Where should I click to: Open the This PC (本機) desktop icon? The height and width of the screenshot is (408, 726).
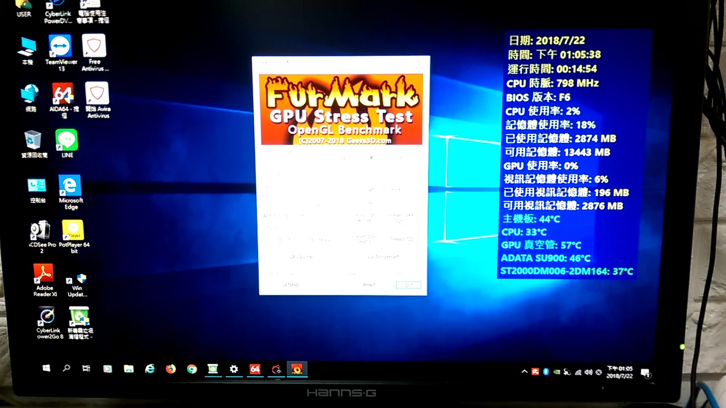pos(27,51)
